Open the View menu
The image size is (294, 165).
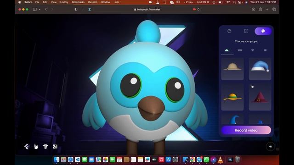54,2
